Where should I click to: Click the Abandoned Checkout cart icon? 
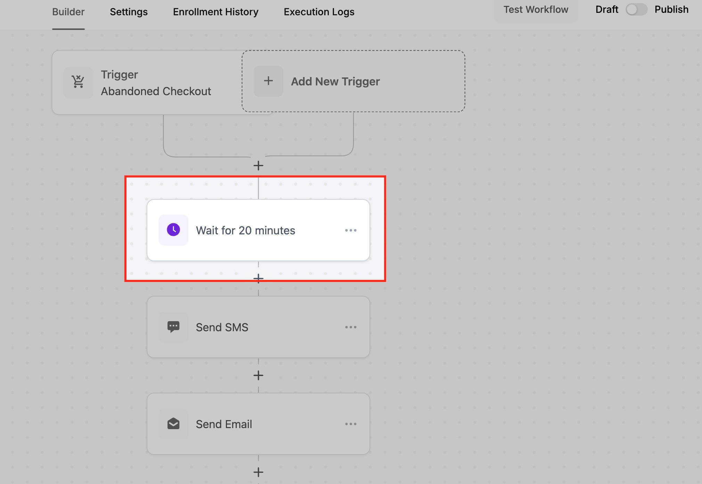(x=78, y=82)
